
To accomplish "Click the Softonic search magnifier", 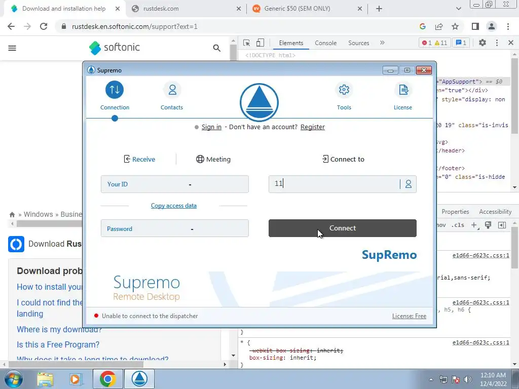I will click(x=217, y=48).
